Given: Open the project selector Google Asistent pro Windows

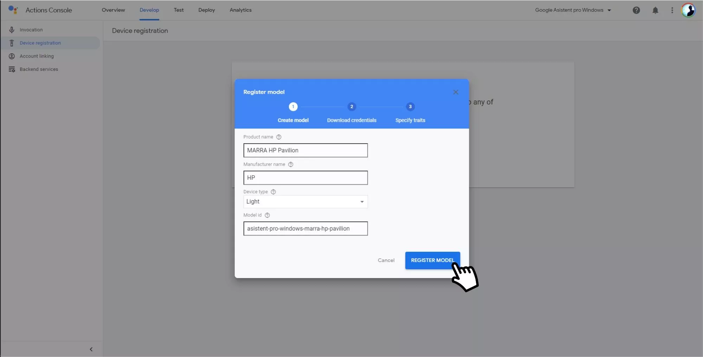Looking at the screenshot, I should (573, 10).
